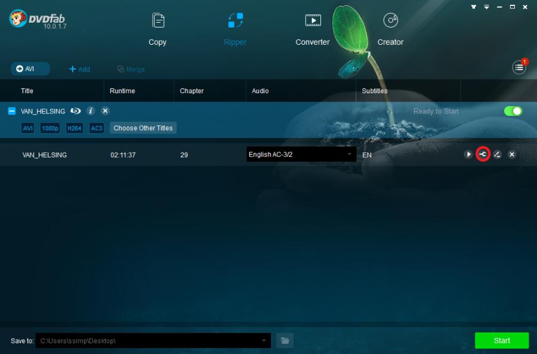Screen dimensions: 537x354
Task: Open Advanced Settings wrench icon
Action: point(483,154)
